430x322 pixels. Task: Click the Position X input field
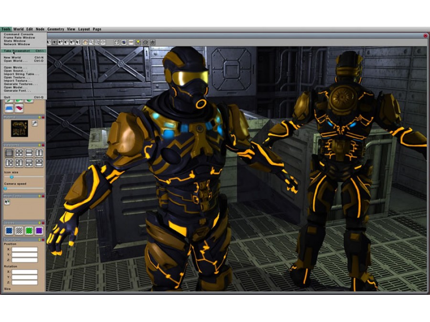tap(25, 249)
